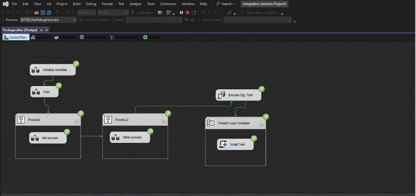This screenshot has height=196, width=416.
Task: Select the Script Task
Action: pos(235,144)
